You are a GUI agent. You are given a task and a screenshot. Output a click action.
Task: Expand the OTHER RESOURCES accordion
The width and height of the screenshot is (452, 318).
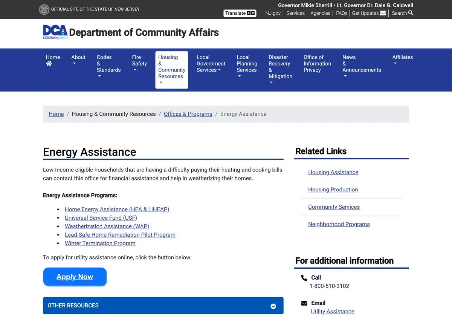pos(163,306)
